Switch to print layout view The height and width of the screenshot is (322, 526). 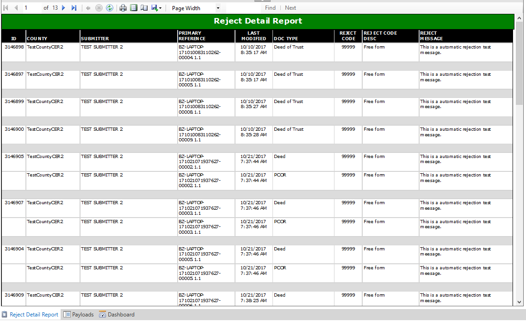click(134, 8)
